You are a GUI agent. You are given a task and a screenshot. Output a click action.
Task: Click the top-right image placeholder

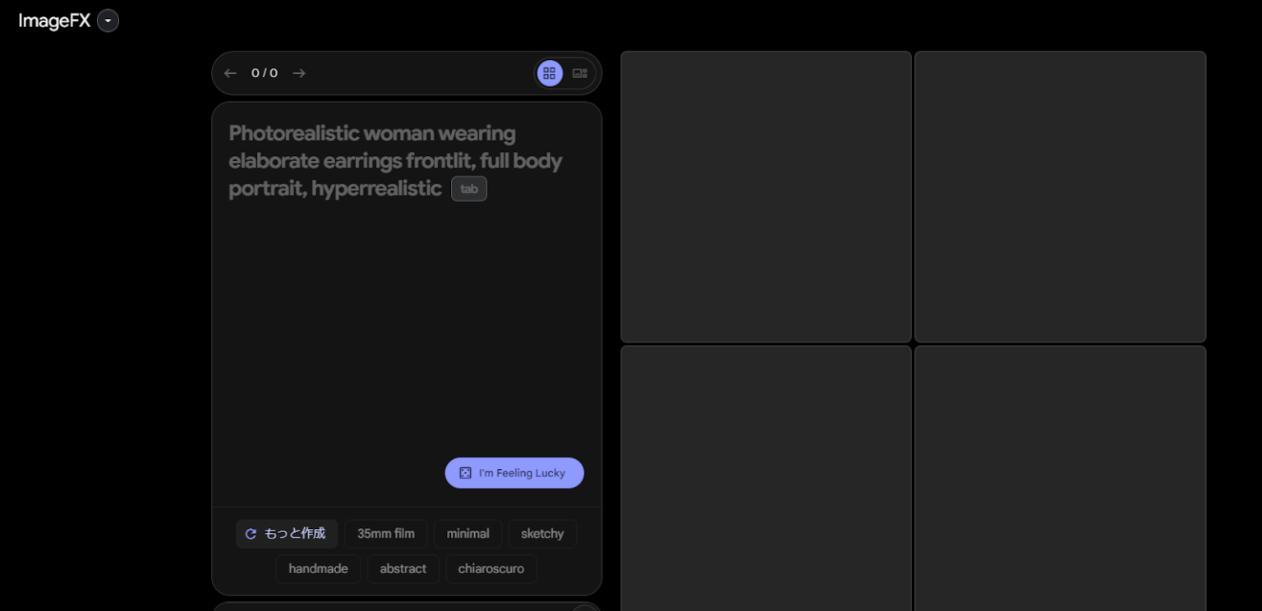[x=1060, y=197]
